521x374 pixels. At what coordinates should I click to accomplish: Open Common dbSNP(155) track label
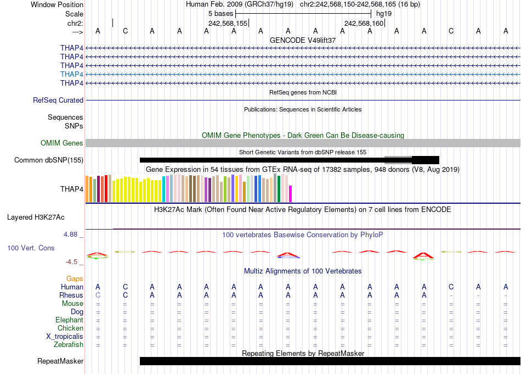pyautogui.click(x=48, y=160)
